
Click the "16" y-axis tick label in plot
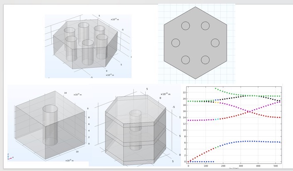pos(184,111)
